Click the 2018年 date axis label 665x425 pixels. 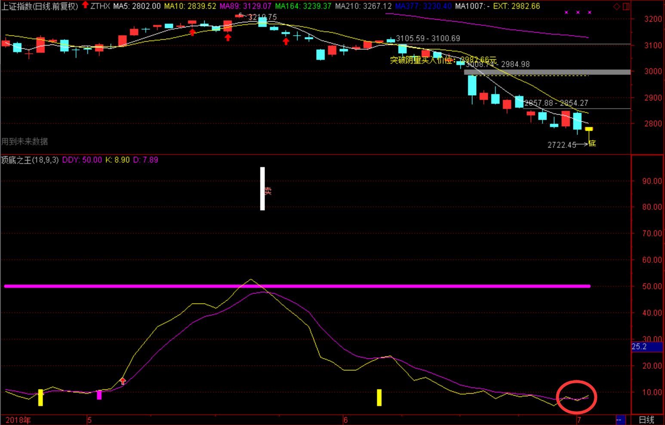tap(18, 420)
